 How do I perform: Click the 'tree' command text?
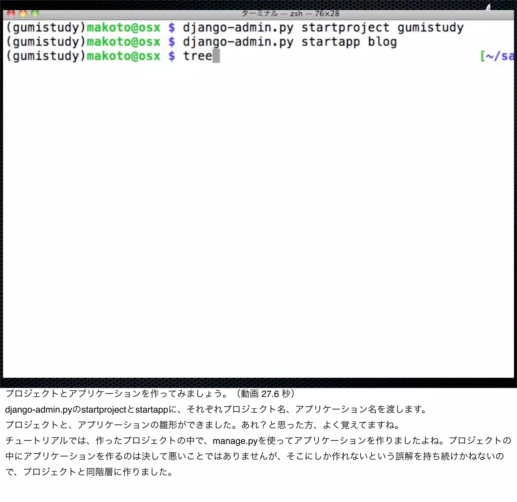point(198,56)
